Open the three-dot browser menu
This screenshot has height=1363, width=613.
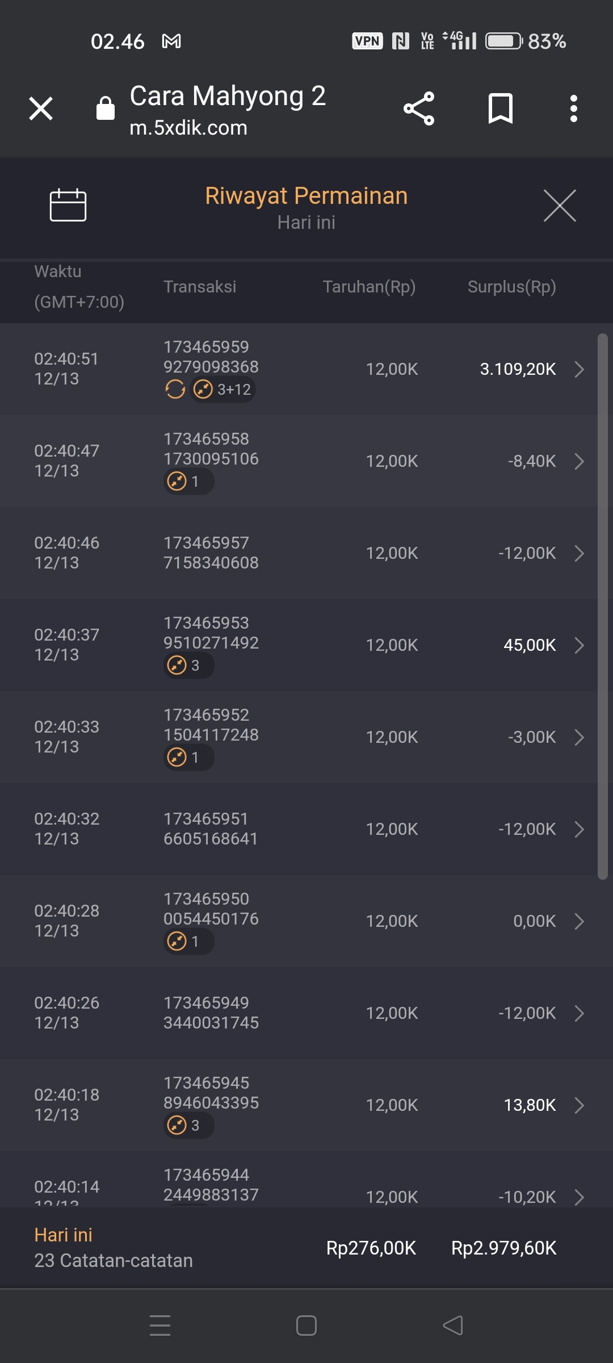pyautogui.click(x=574, y=108)
